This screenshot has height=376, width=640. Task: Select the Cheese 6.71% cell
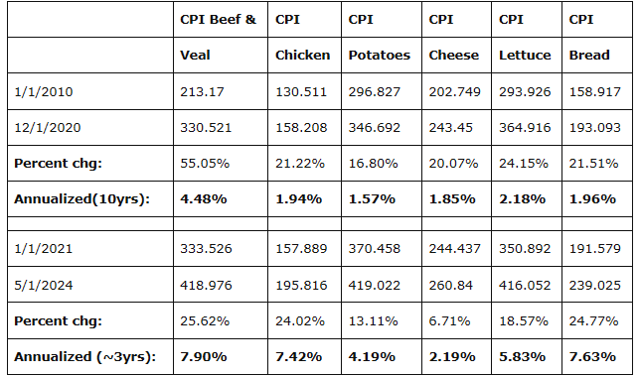pos(456,321)
